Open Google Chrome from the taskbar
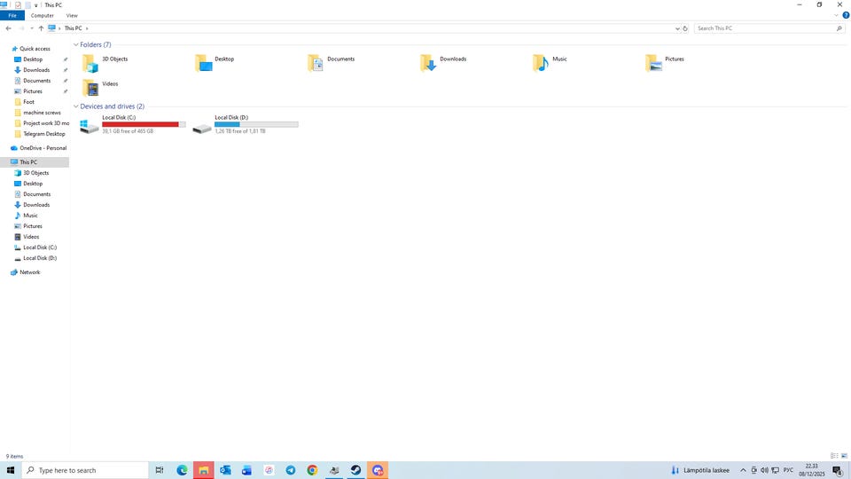 coord(312,470)
